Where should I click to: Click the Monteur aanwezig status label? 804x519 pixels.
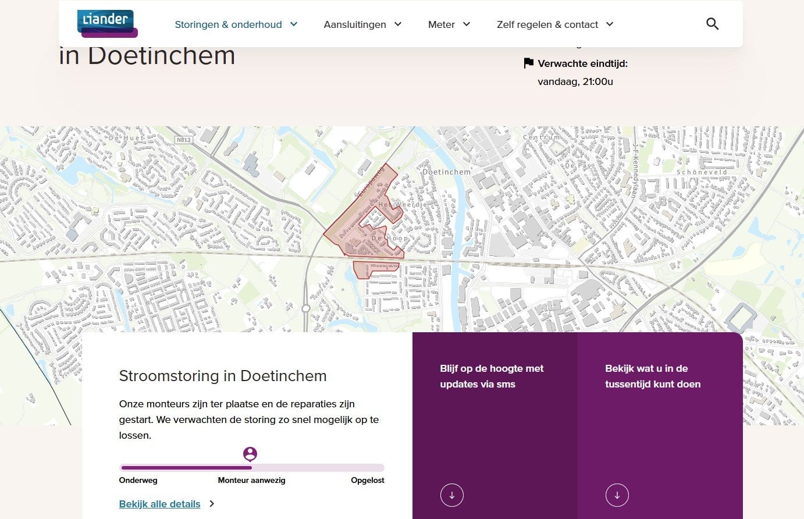pyautogui.click(x=251, y=480)
